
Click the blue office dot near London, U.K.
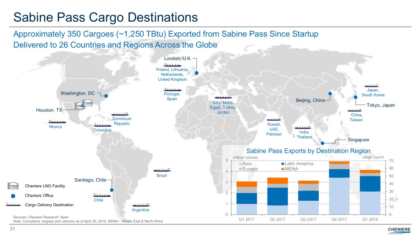pyautogui.click(x=196, y=74)
